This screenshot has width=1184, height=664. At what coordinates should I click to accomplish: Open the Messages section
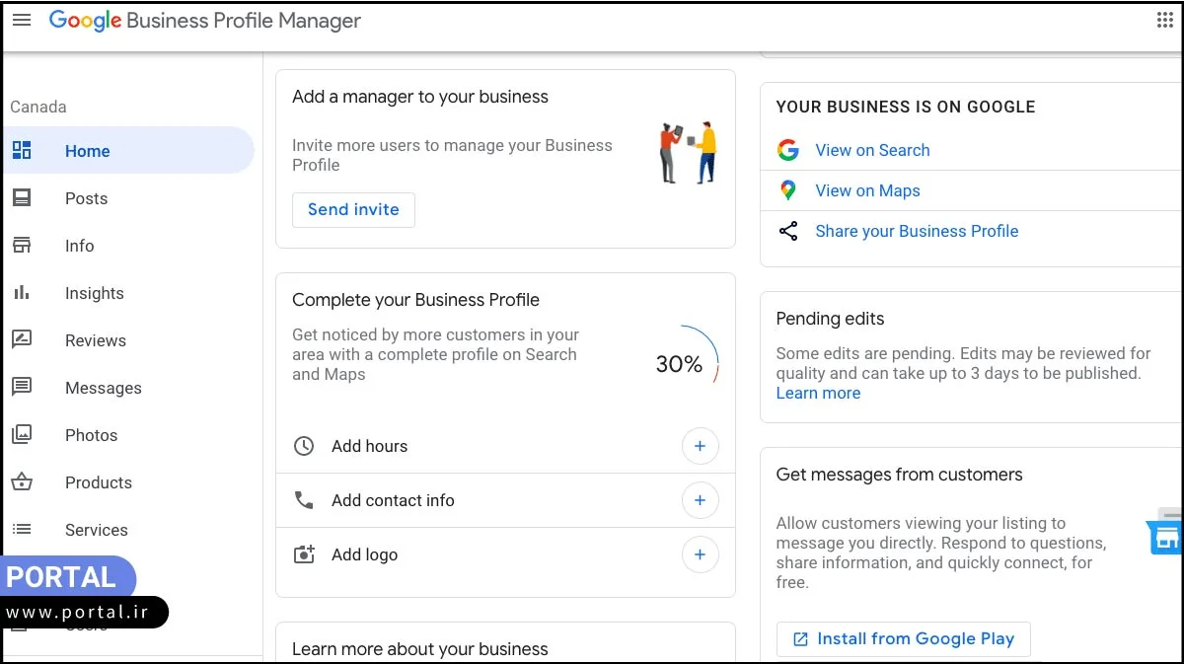[103, 388]
